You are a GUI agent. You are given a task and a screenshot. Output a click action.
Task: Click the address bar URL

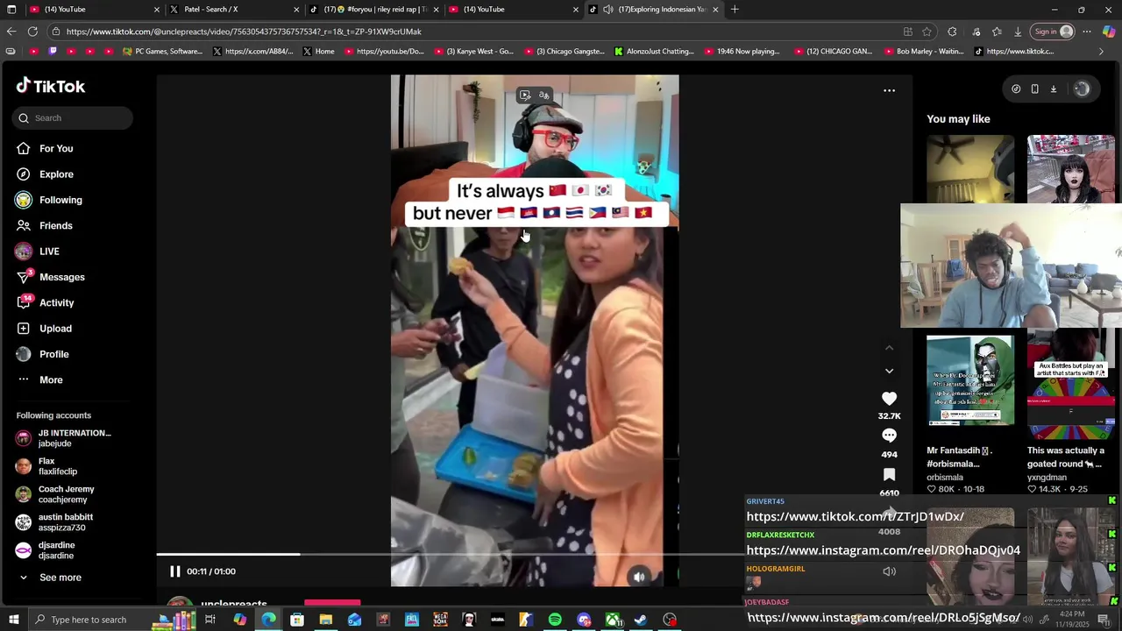point(244,32)
